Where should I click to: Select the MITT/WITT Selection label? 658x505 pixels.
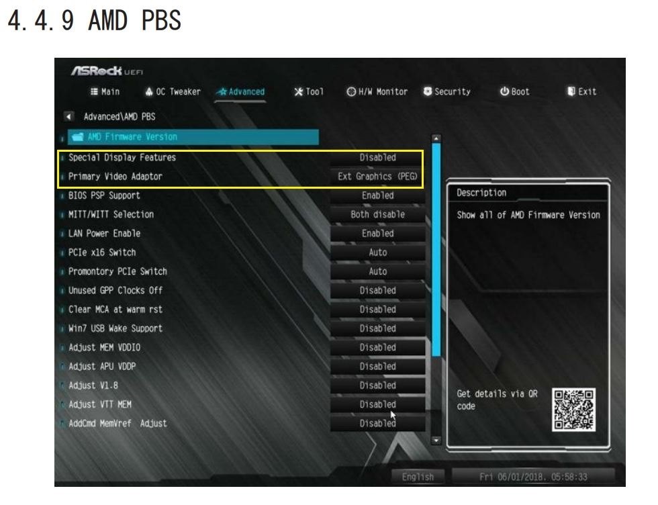click(x=111, y=214)
